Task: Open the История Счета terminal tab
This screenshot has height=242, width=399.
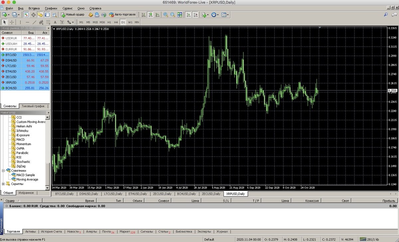Action: pyautogui.click(x=51, y=231)
